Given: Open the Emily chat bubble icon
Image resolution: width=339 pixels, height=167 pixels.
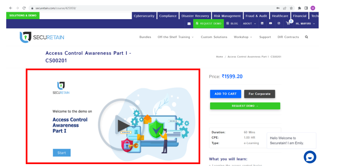Looking at the screenshot, I should (310, 157).
